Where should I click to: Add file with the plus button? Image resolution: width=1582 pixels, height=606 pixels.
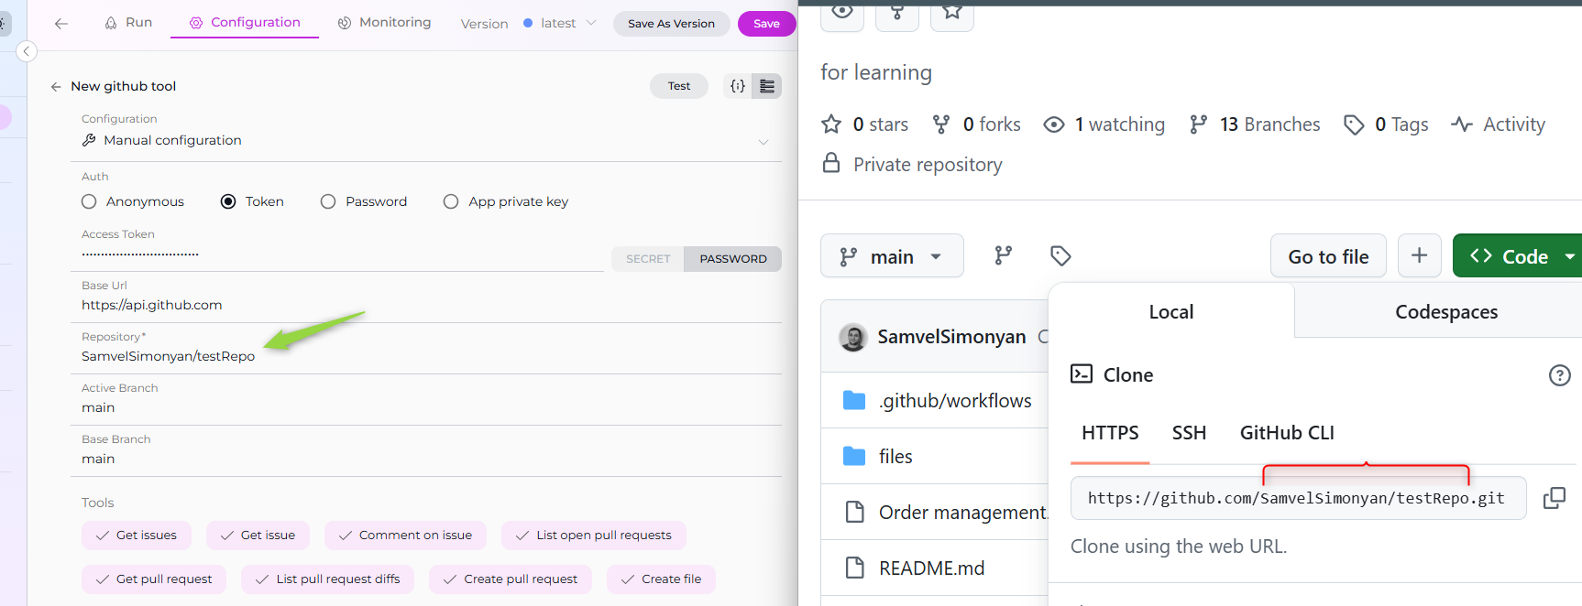pyautogui.click(x=1419, y=255)
